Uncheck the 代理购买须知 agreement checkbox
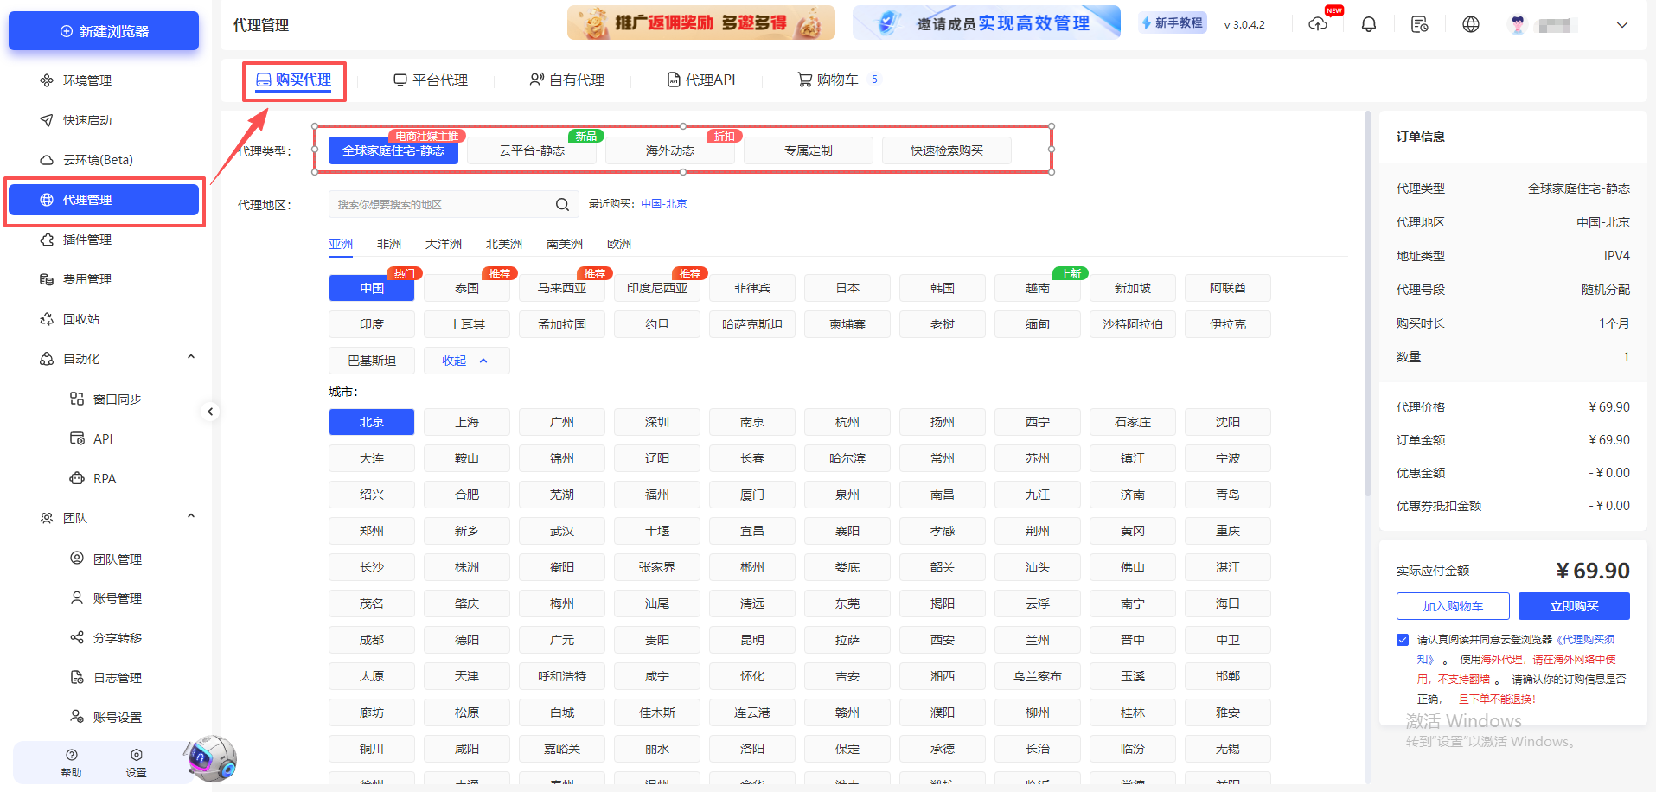1656x792 pixels. 1403,640
